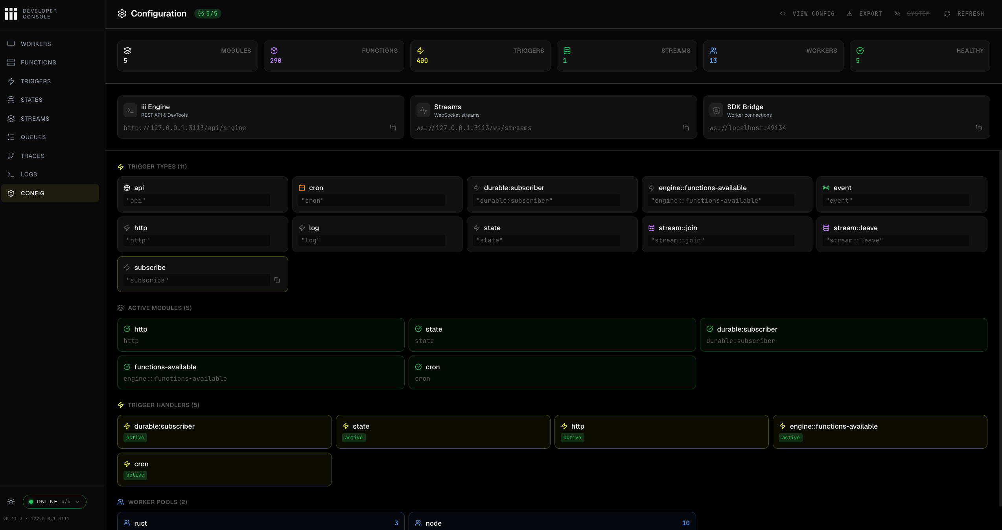Go to the Triggers sidebar section
The height and width of the screenshot is (530, 1002).
[50, 81]
